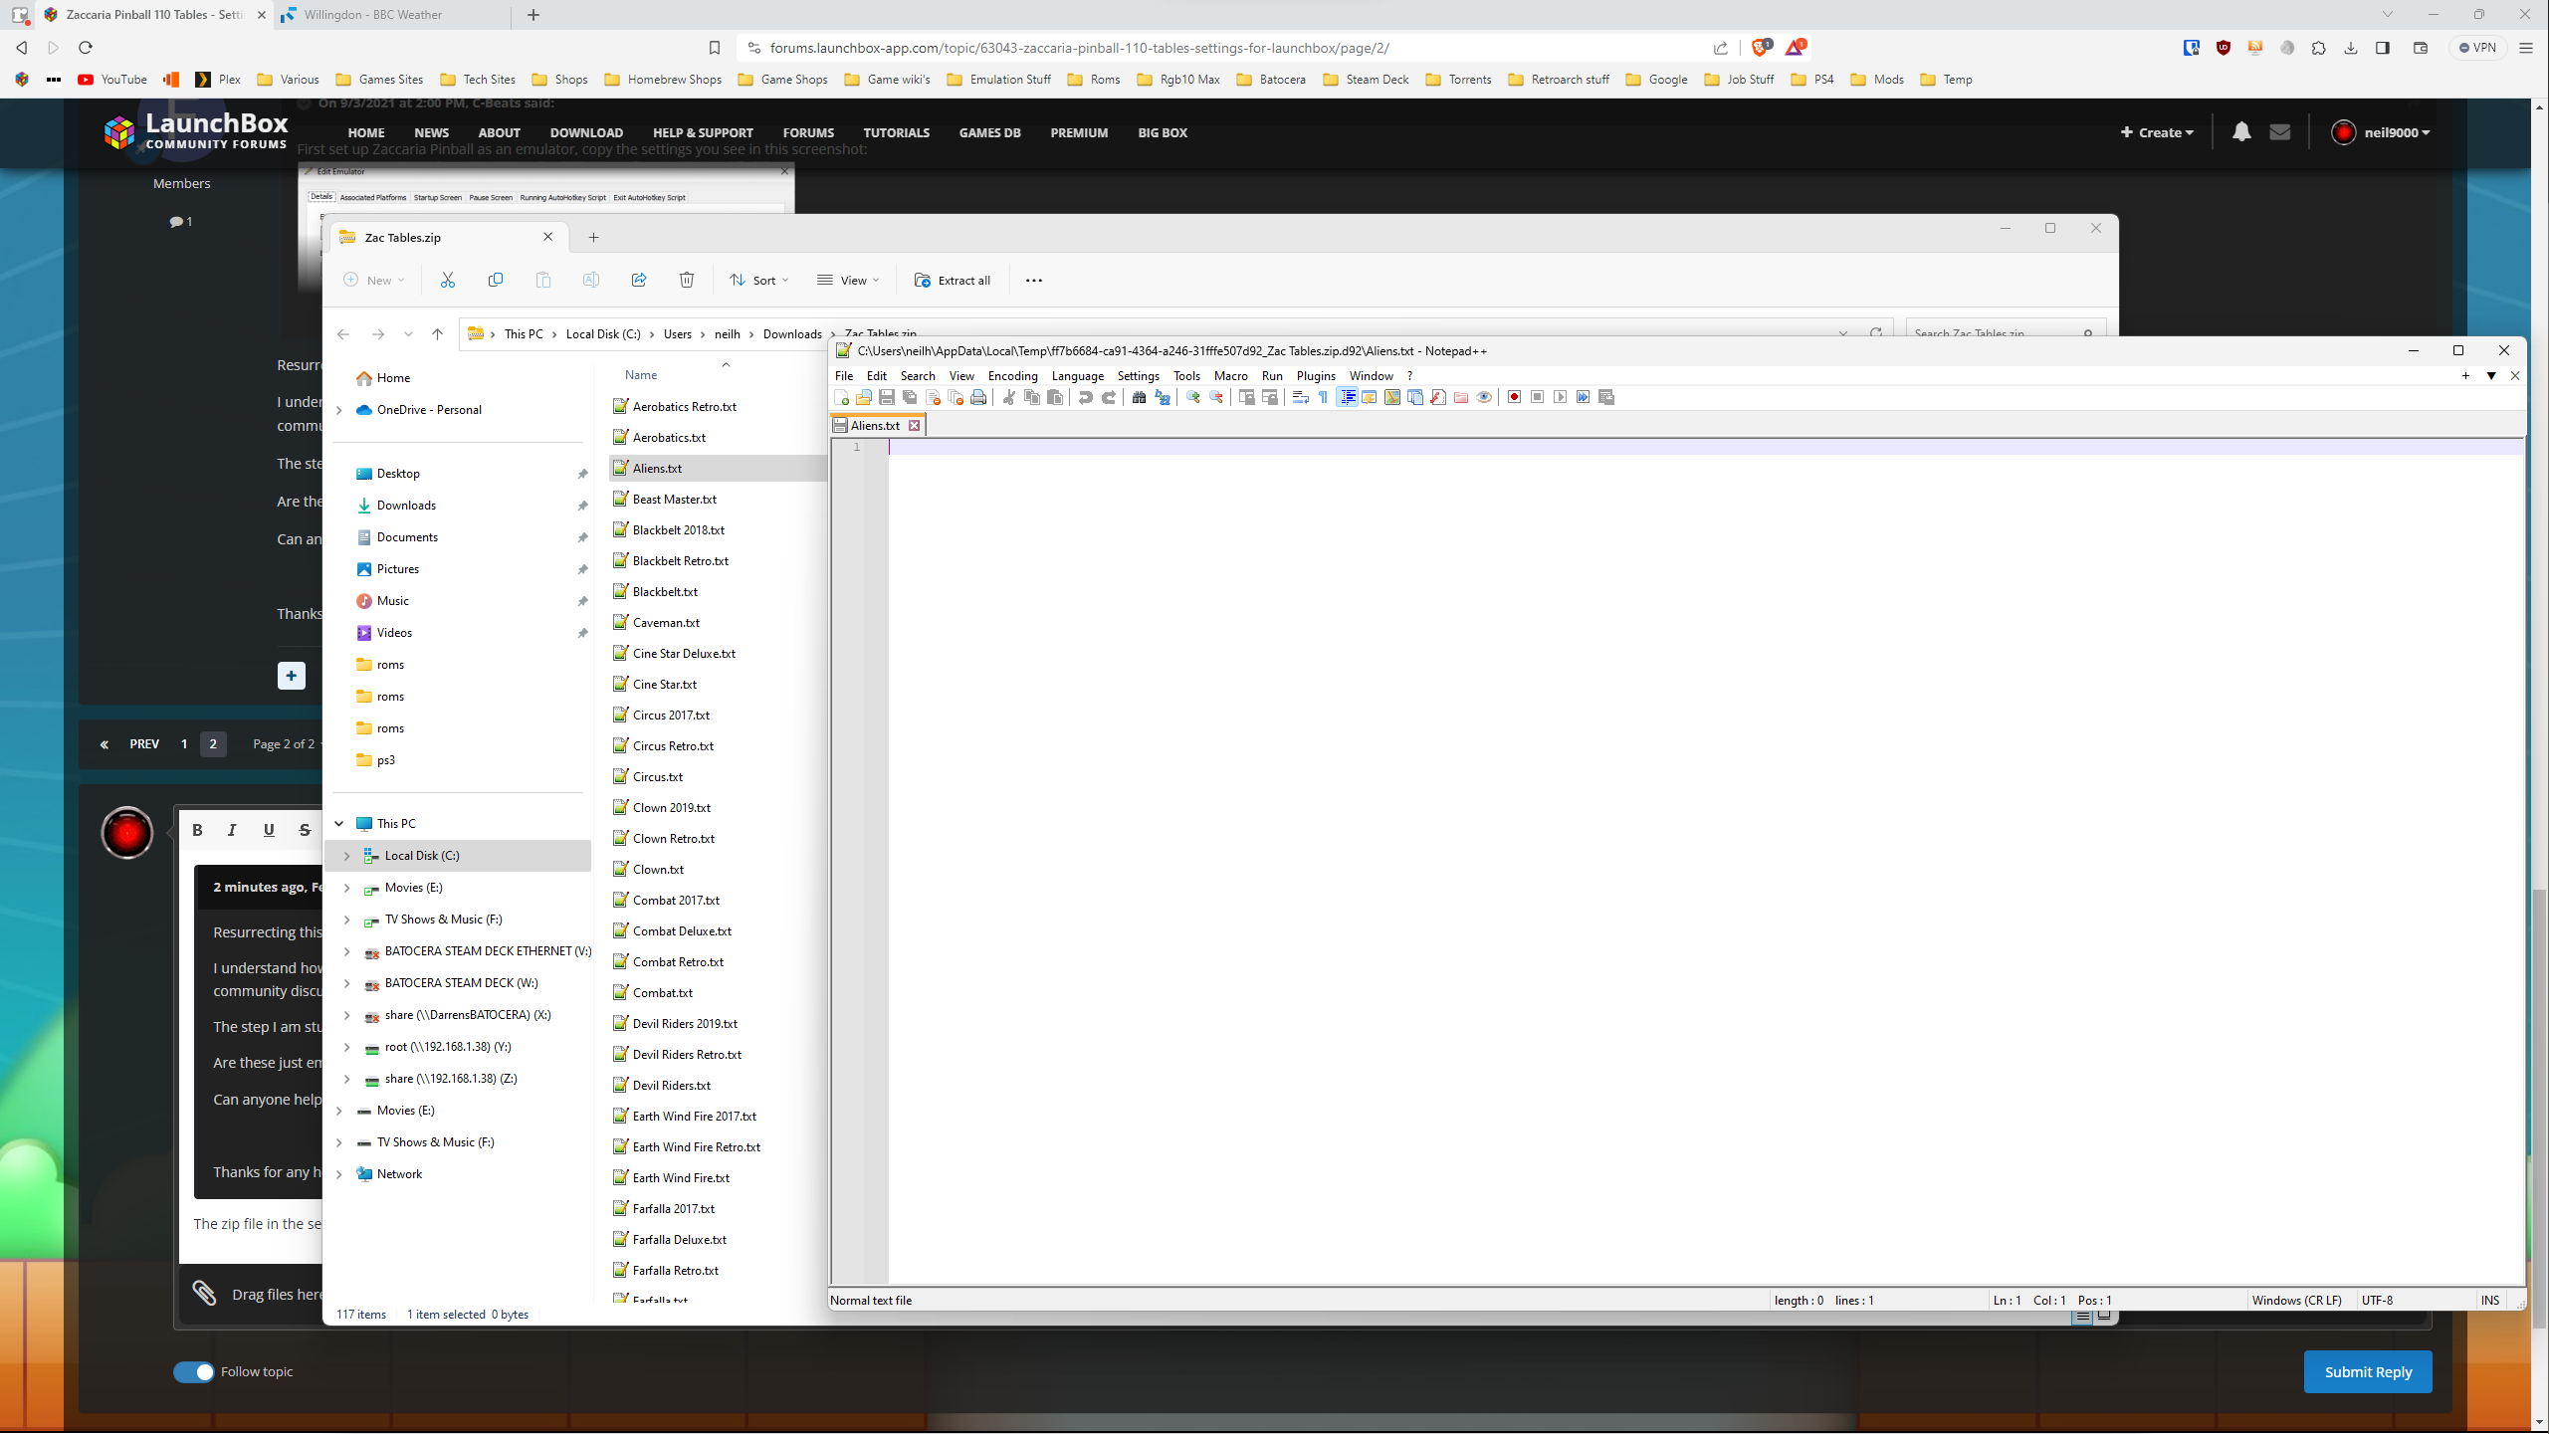Screen dimensions: 2549x1434
Task: Toggle the Function List panel icon
Action: point(1438,397)
